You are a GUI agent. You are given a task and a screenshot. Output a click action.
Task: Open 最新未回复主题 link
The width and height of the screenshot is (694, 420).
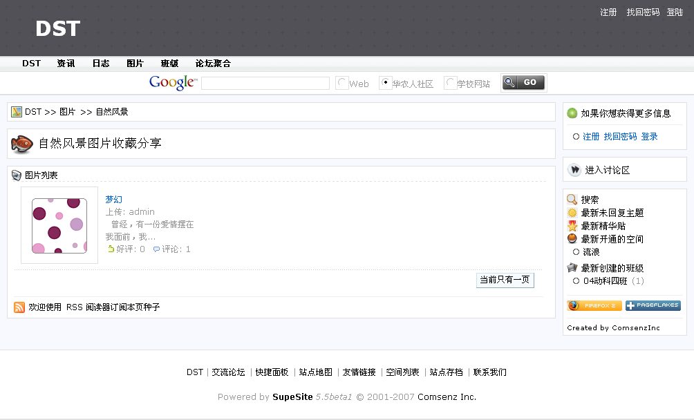click(612, 213)
